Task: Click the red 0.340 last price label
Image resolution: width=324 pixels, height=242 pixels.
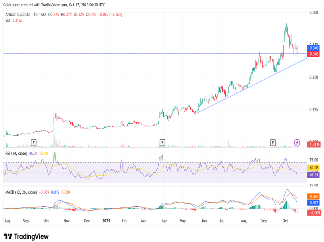Action: coord(314,54)
